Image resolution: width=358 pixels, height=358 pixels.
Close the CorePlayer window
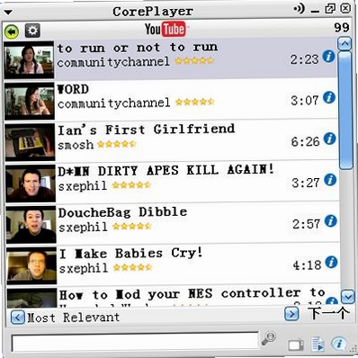[x=345, y=8]
